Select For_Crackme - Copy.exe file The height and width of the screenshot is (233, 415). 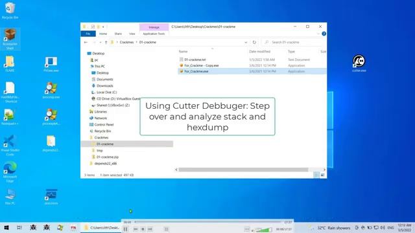click(x=201, y=65)
